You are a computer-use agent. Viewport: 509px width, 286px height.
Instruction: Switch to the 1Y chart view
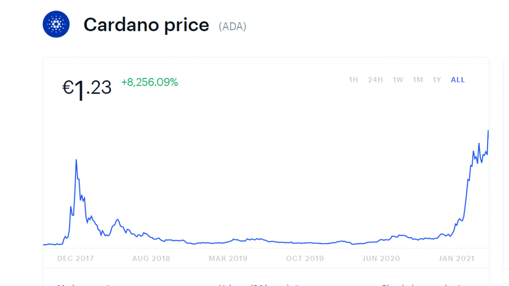[x=436, y=80]
